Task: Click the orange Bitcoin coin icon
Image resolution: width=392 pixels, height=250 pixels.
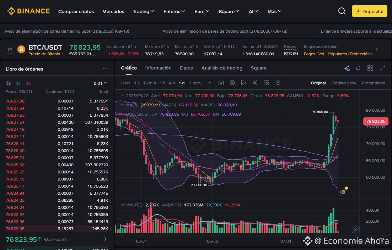Action: [x=21, y=49]
